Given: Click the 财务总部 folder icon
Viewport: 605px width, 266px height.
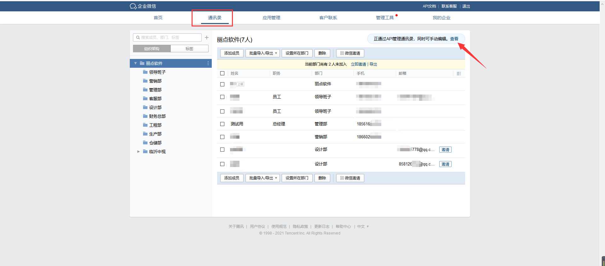Looking at the screenshot, I should [145, 116].
